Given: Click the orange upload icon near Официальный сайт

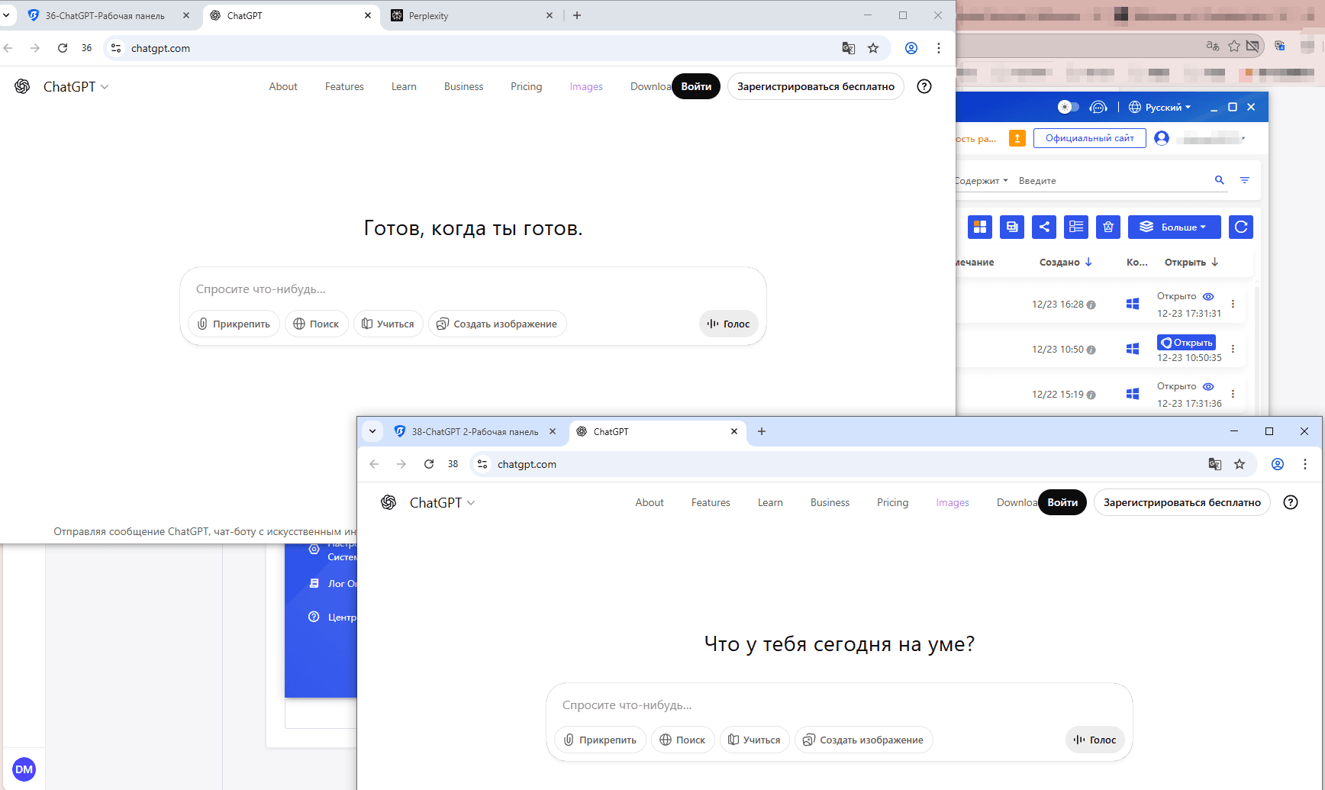Looking at the screenshot, I should (1017, 138).
